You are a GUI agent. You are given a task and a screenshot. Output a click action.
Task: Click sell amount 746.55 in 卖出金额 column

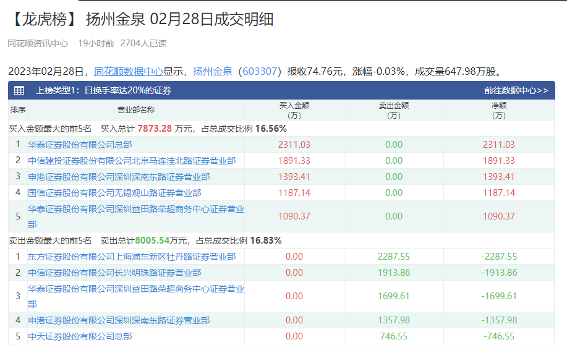pyautogui.click(x=394, y=336)
